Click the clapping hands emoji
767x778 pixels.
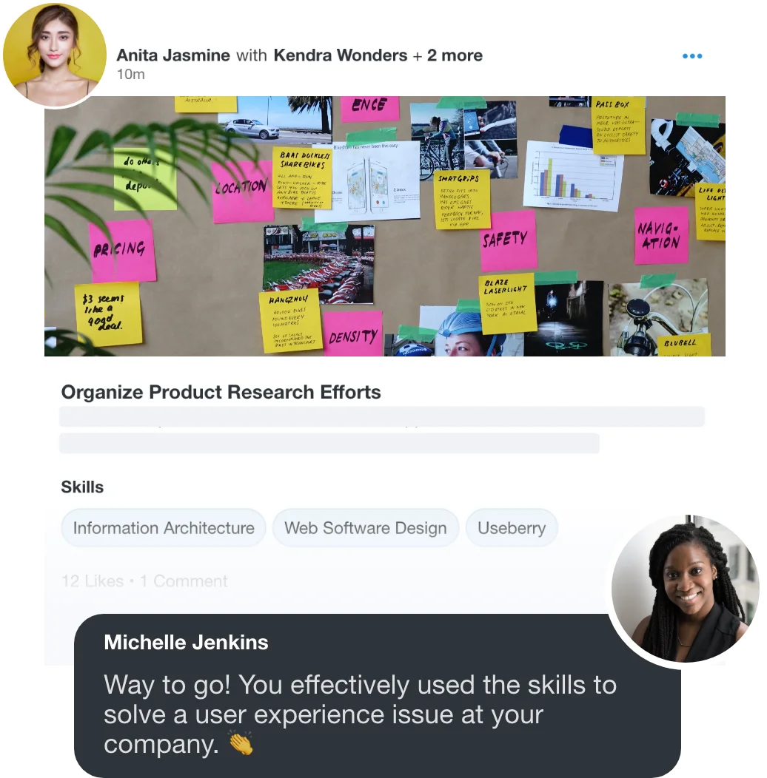click(241, 744)
